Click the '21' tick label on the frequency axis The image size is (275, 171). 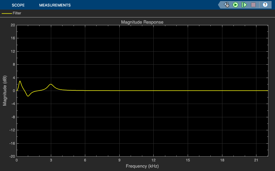tap(256, 160)
